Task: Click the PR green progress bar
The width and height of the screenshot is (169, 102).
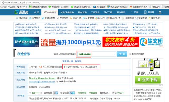Action: pos(37,93)
